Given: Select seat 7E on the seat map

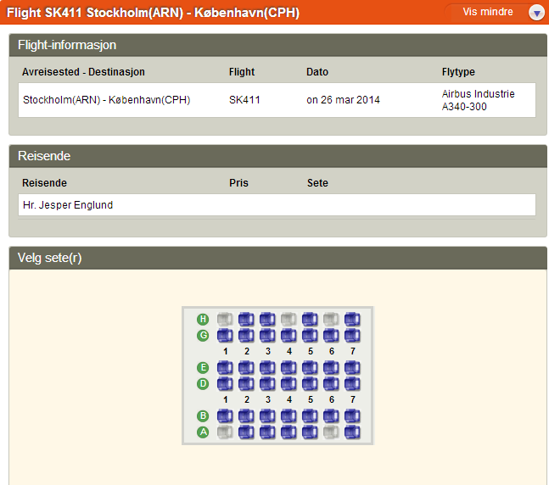Looking at the screenshot, I should point(352,368).
